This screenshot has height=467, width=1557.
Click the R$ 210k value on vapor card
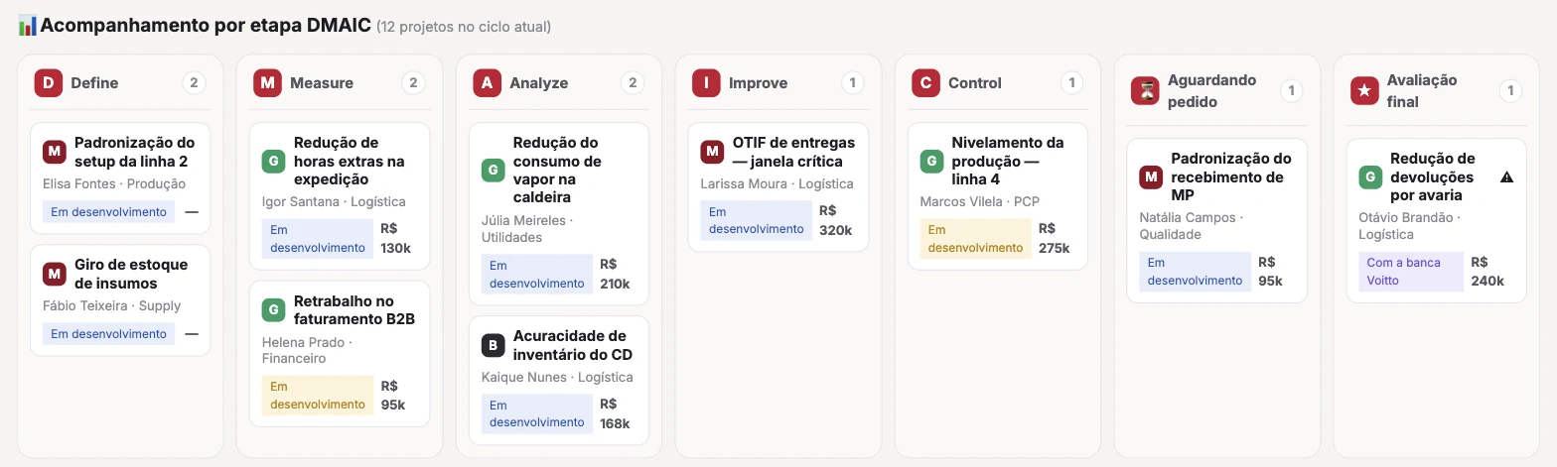615,274
